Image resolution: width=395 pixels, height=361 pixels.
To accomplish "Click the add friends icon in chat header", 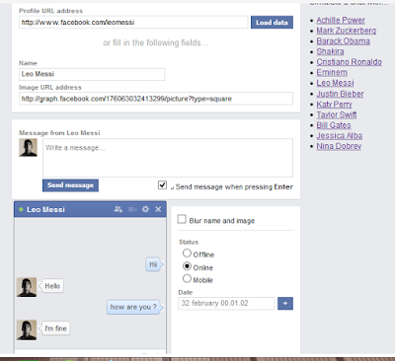I will [118, 209].
